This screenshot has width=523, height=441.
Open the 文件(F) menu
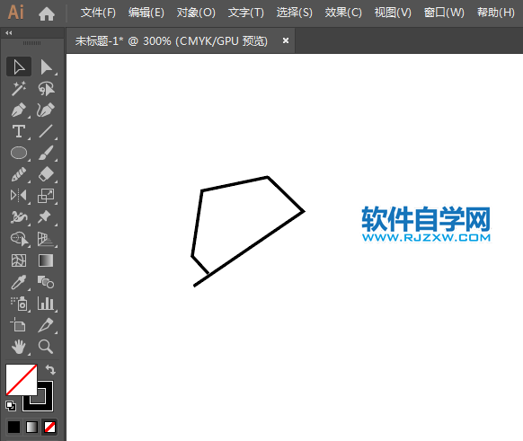tap(98, 13)
